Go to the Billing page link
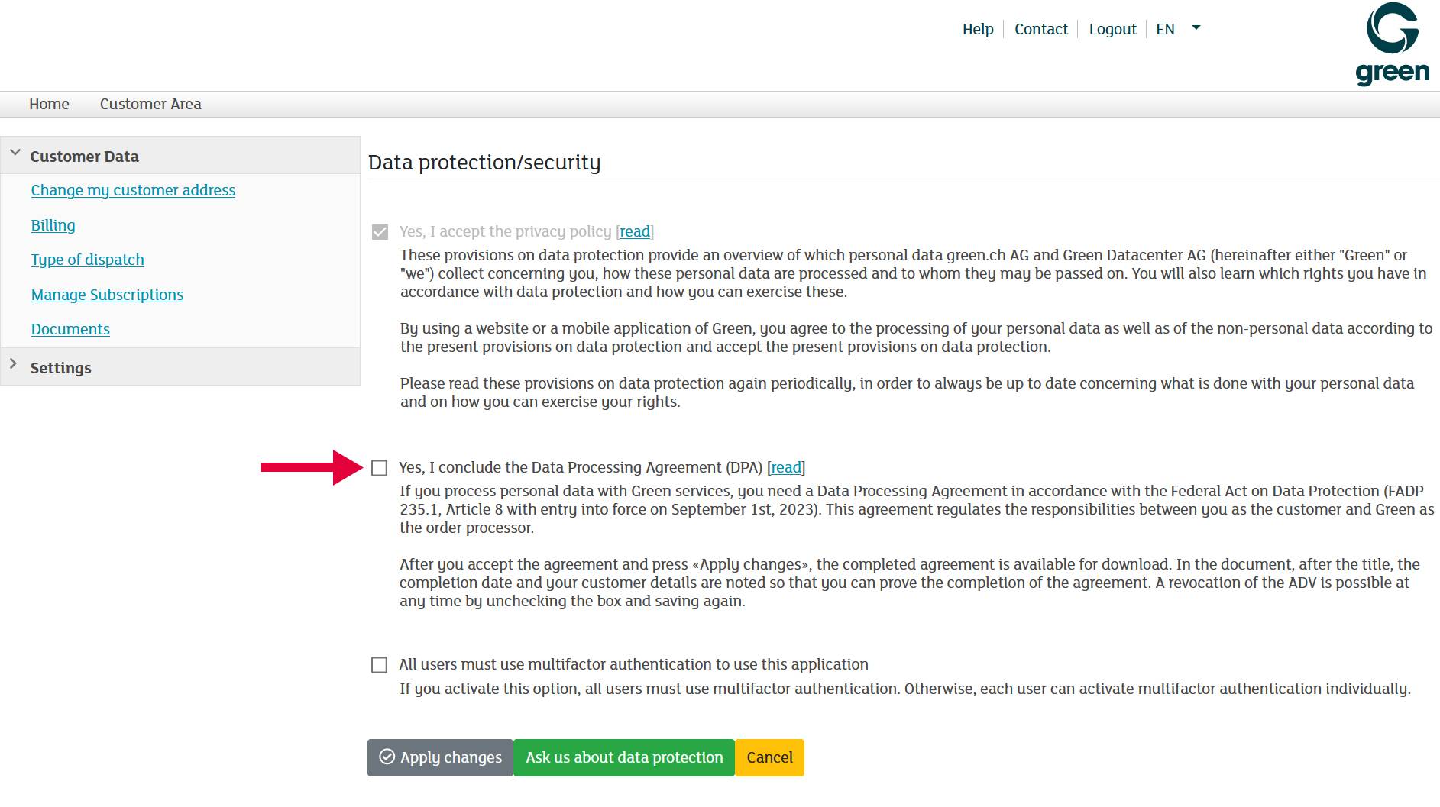The width and height of the screenshot is (1440, 807). [53, 225]
